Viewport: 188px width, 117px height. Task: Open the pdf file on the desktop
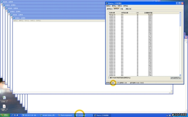[x=4, y=108]
